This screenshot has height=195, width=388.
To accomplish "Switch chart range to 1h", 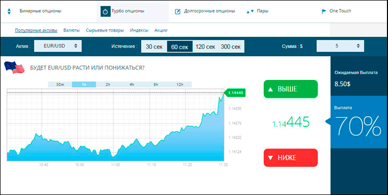I will coord(84,84).
